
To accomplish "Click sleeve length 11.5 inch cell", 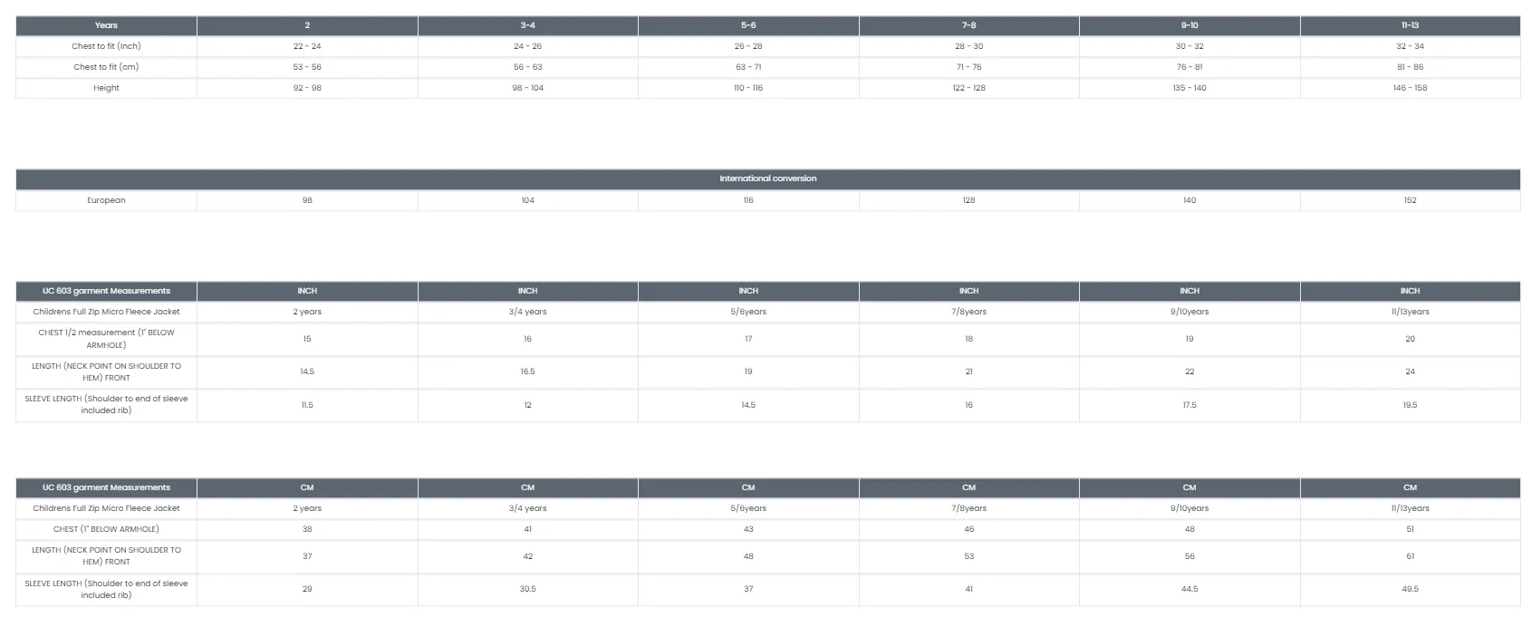I will 307,405.
